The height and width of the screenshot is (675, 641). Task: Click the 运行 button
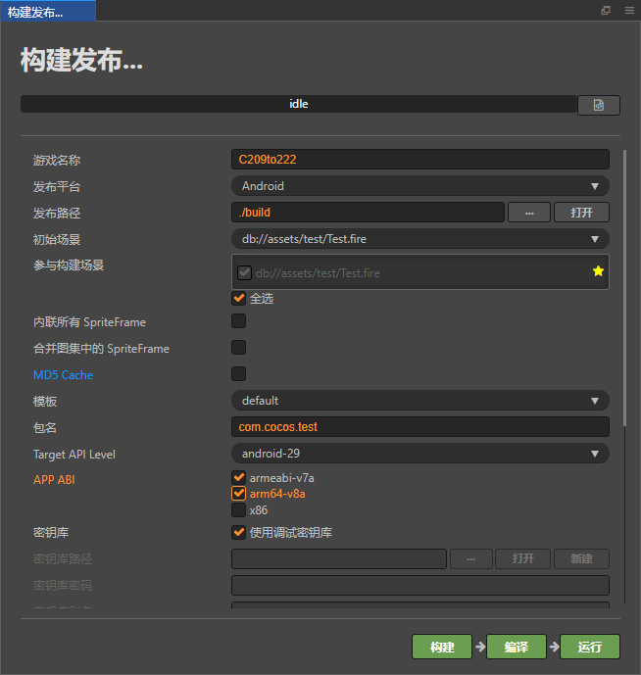590,647
